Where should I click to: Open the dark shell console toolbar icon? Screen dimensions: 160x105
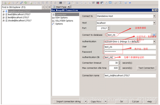point(61,3)
